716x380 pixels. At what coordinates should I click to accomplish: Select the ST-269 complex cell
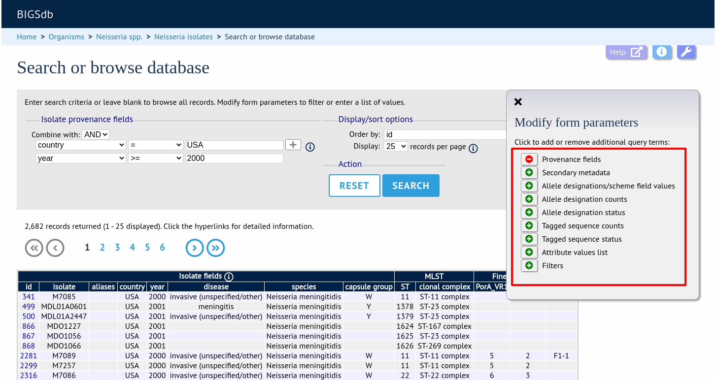tap(444, 346)
